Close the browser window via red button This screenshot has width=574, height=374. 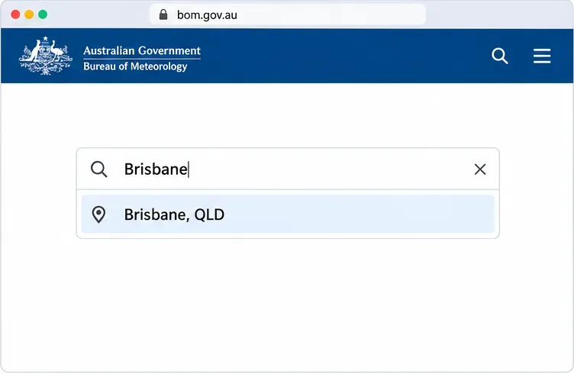pyautogui.click(x=15, y=15)
